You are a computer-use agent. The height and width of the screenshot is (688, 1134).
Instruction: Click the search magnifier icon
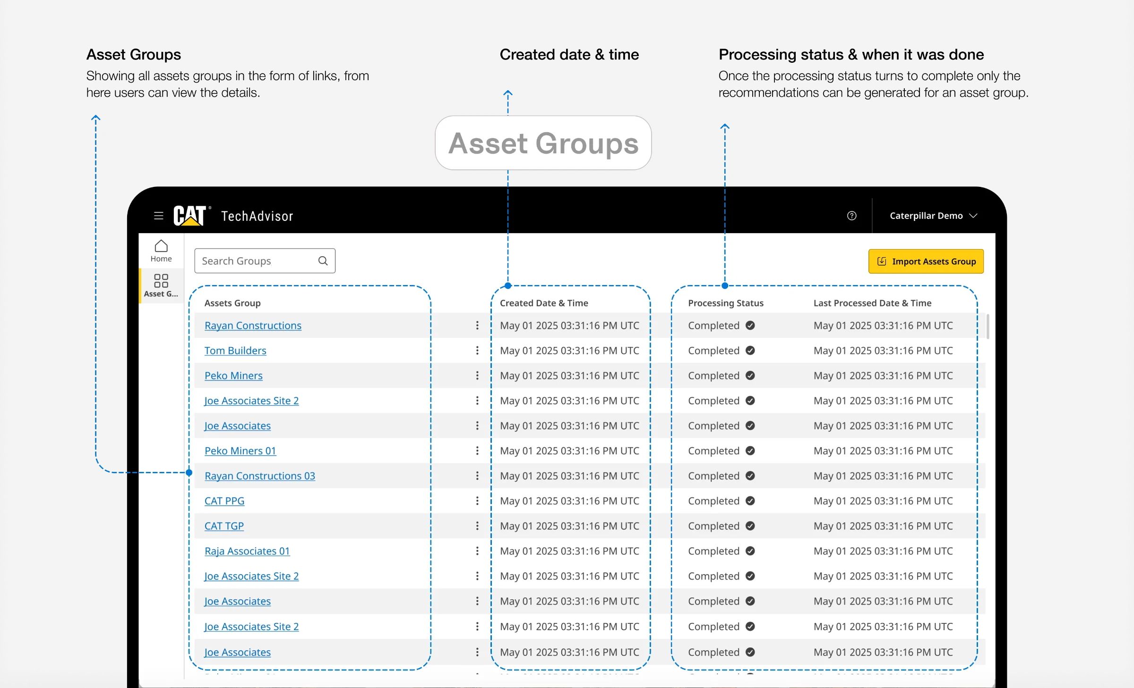click(323, 261)
